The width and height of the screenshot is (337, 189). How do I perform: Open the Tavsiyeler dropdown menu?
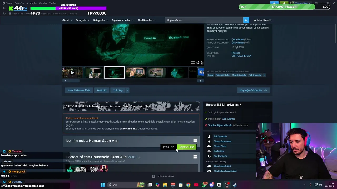click(x=83, y=20)
